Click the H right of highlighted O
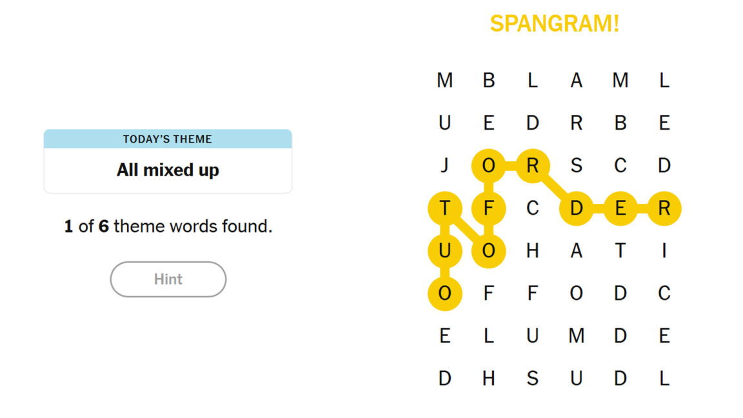Image resolution: width=743 pixels, height=418 pixels. (532, 251)
